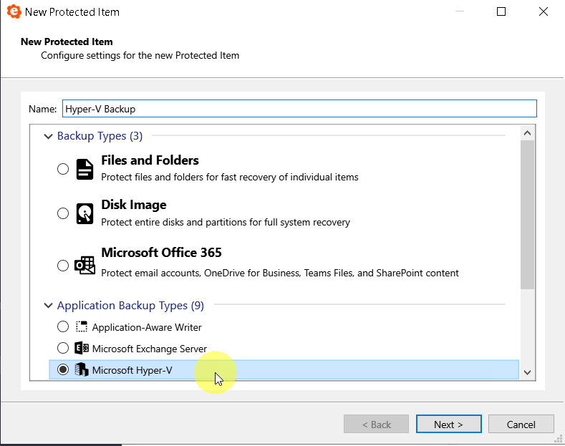The width and height of the screenshot is (565, 446).
Task: Click the Microsoft Office 365 icon
Action: click(85, 266)
